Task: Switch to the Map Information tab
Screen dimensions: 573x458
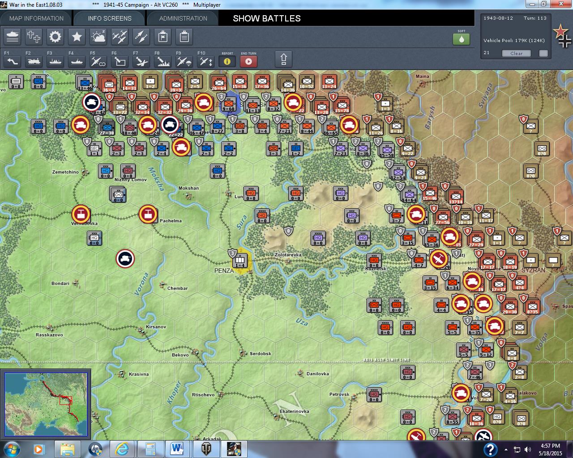Action: coord(36,18)
